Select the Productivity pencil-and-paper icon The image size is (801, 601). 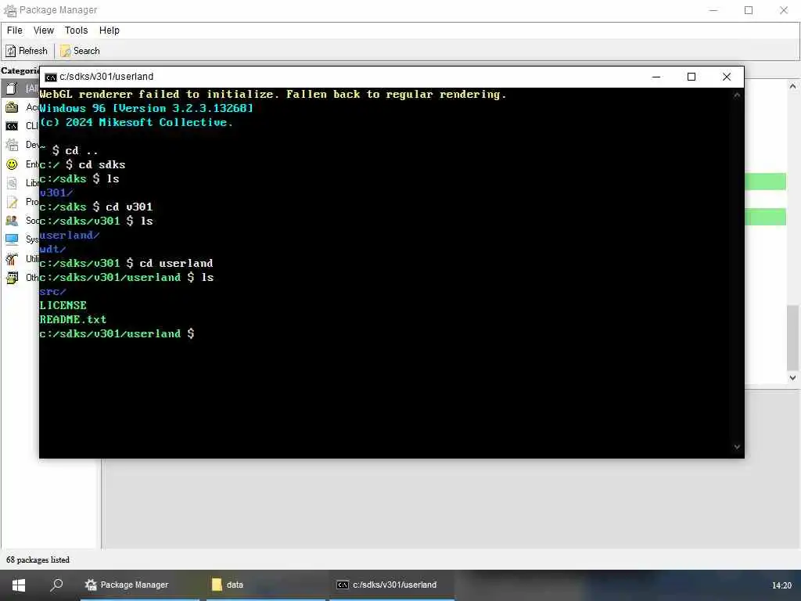[12, 202]
